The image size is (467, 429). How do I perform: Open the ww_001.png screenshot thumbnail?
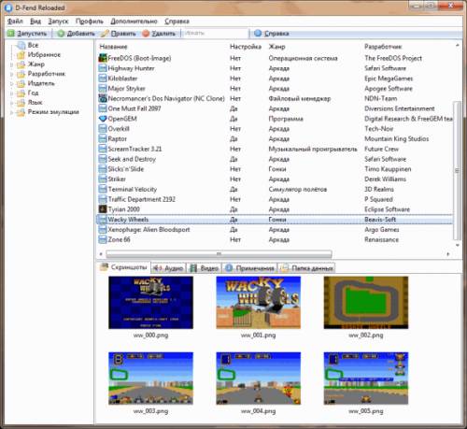(x=259, y=303)
